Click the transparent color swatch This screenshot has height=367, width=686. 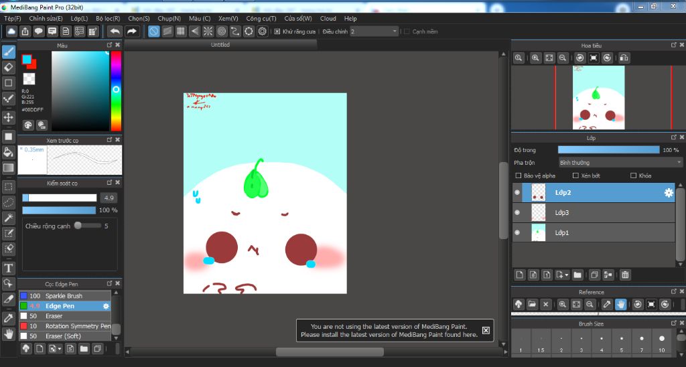point(29,79)
